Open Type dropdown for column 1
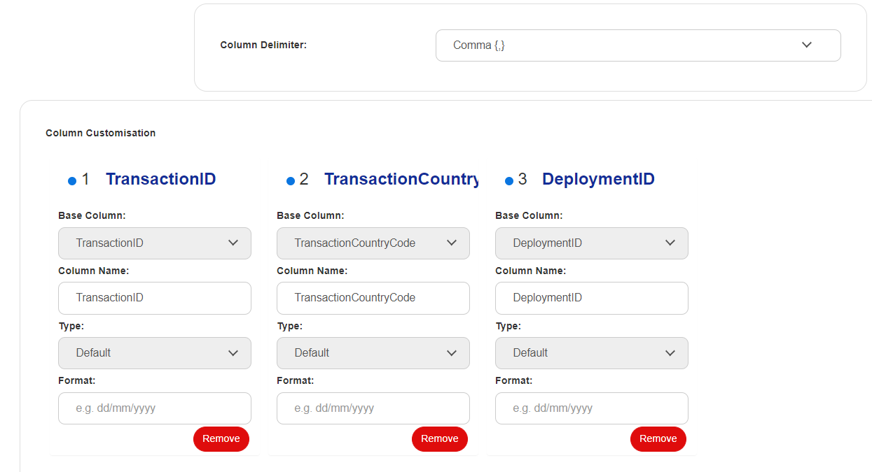 click(155, 353)
